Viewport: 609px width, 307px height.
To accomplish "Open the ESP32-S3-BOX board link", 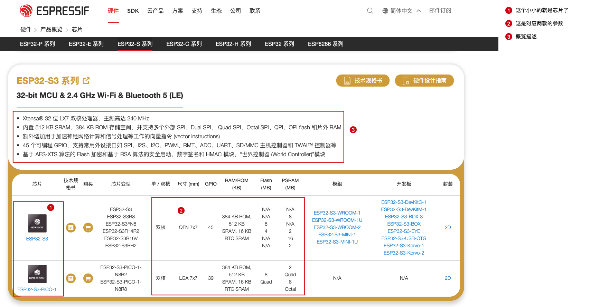I will coord(404,224).
